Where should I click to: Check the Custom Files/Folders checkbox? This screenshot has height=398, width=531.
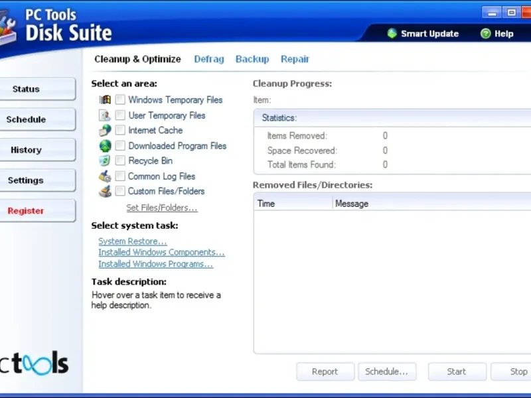(120, 191)
